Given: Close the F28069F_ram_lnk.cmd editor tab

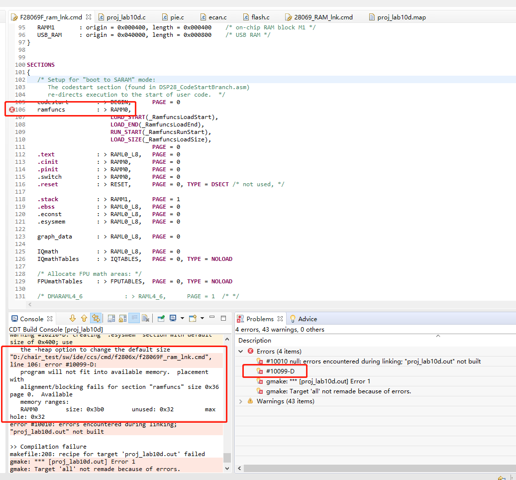Looking at the screenshot, I should click(x=89, y=17).
